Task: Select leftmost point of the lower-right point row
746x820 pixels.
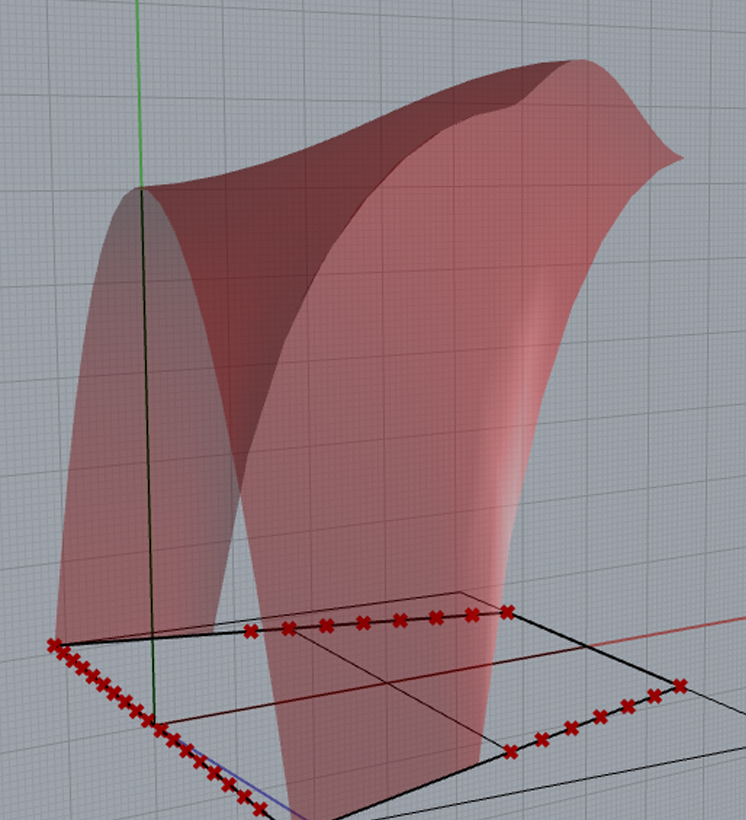Action: [510, 752]
